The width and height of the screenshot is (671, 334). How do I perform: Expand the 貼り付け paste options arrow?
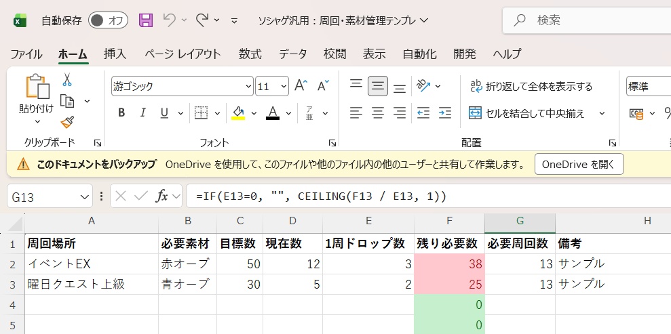[37, 122]
